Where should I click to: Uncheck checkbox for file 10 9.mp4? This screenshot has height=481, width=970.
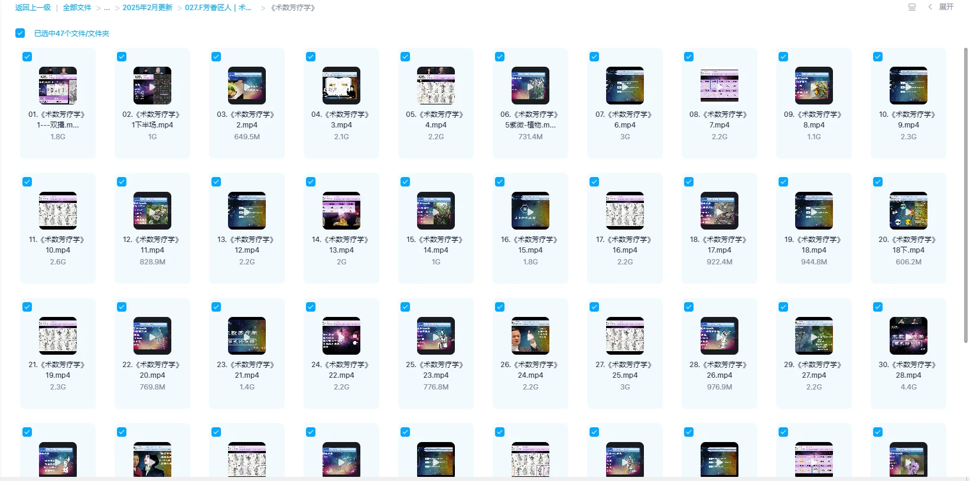click(878, 57)
